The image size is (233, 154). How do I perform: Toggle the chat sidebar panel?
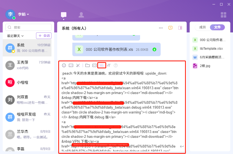click(180, 28)
